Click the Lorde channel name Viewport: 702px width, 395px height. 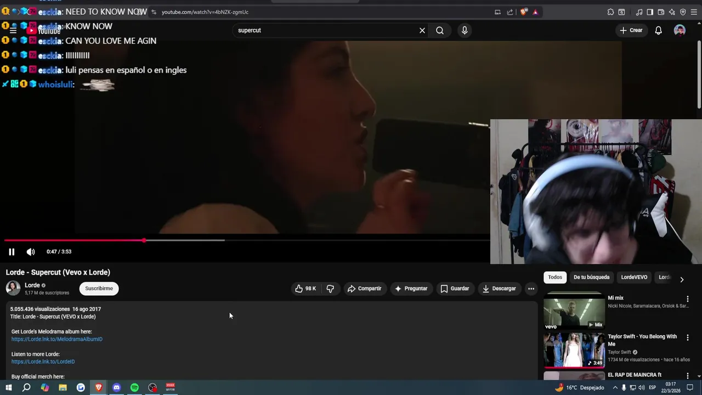tap(32, 285)
